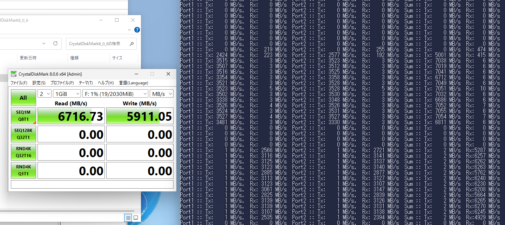Sort Explorer files by 更新日時 column
This screenshot has width=505, height=225.
tap(28, 58)
